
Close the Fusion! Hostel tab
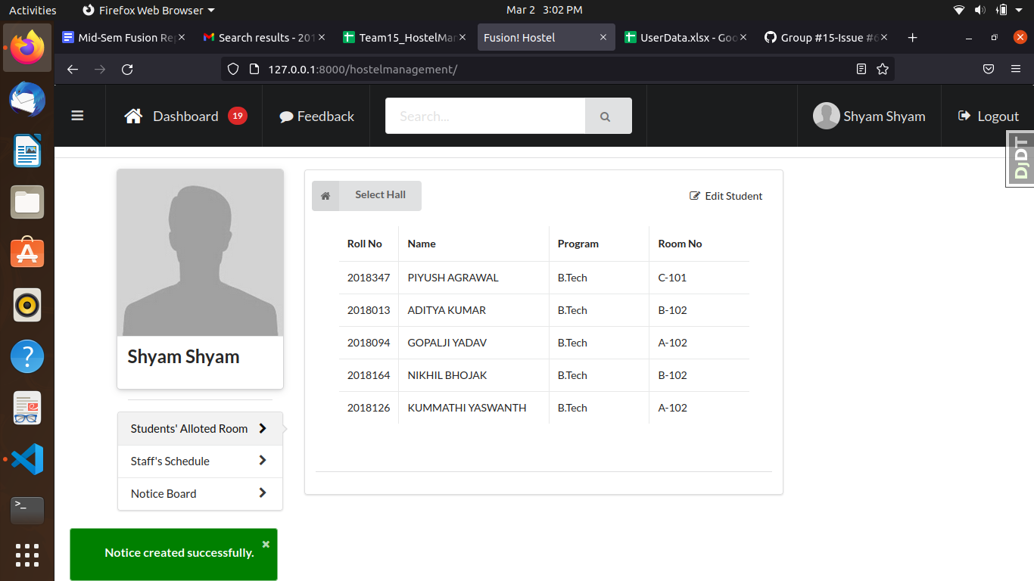(x=603, y=37)
